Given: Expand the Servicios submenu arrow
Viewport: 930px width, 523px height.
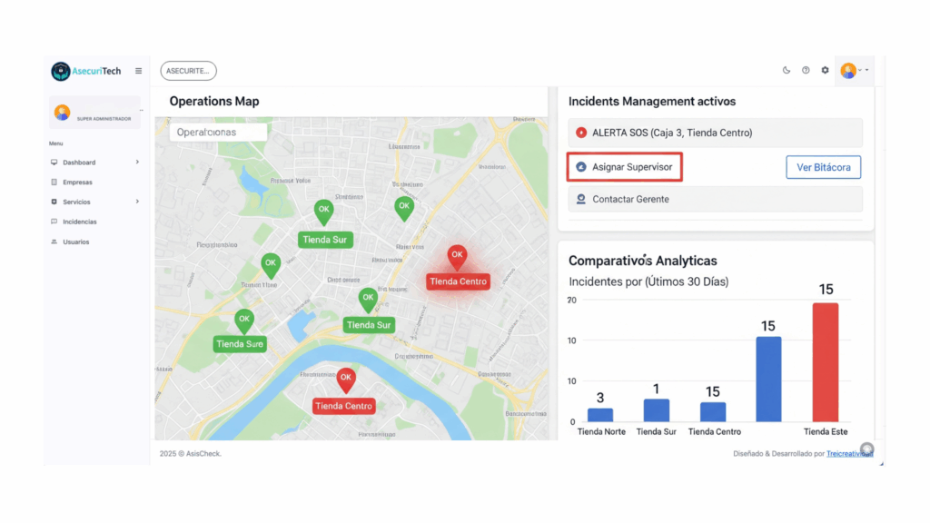Looking at the screenshot, I should point(137,202).
